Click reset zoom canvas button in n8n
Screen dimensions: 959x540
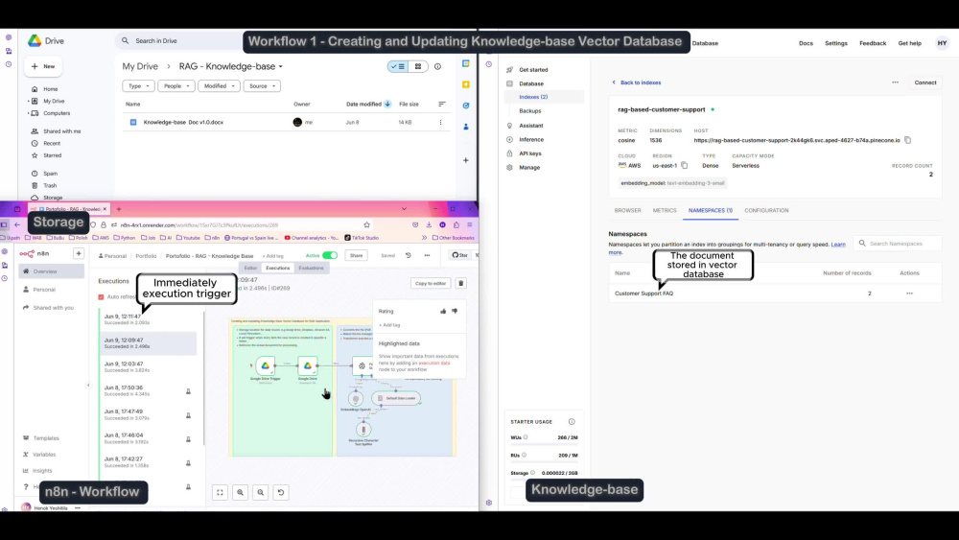click(281, 492)
